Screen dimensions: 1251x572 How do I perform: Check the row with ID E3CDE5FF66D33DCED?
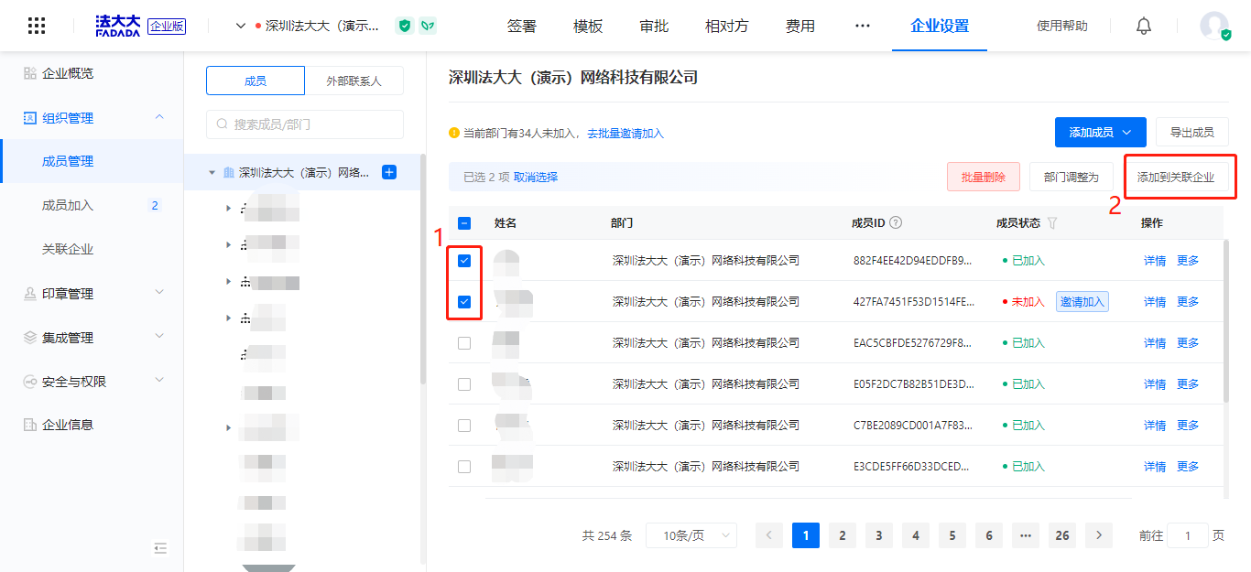[464, 467]
